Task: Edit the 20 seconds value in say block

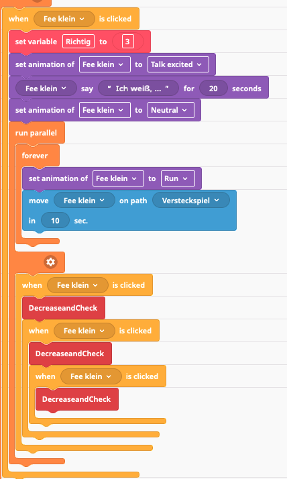Action: click(x=213, y=89)
